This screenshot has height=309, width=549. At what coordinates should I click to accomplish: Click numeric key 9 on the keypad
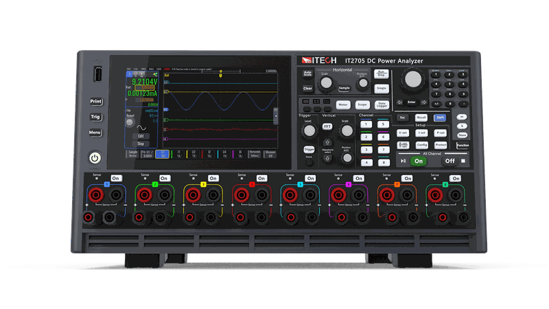[463, 94]
